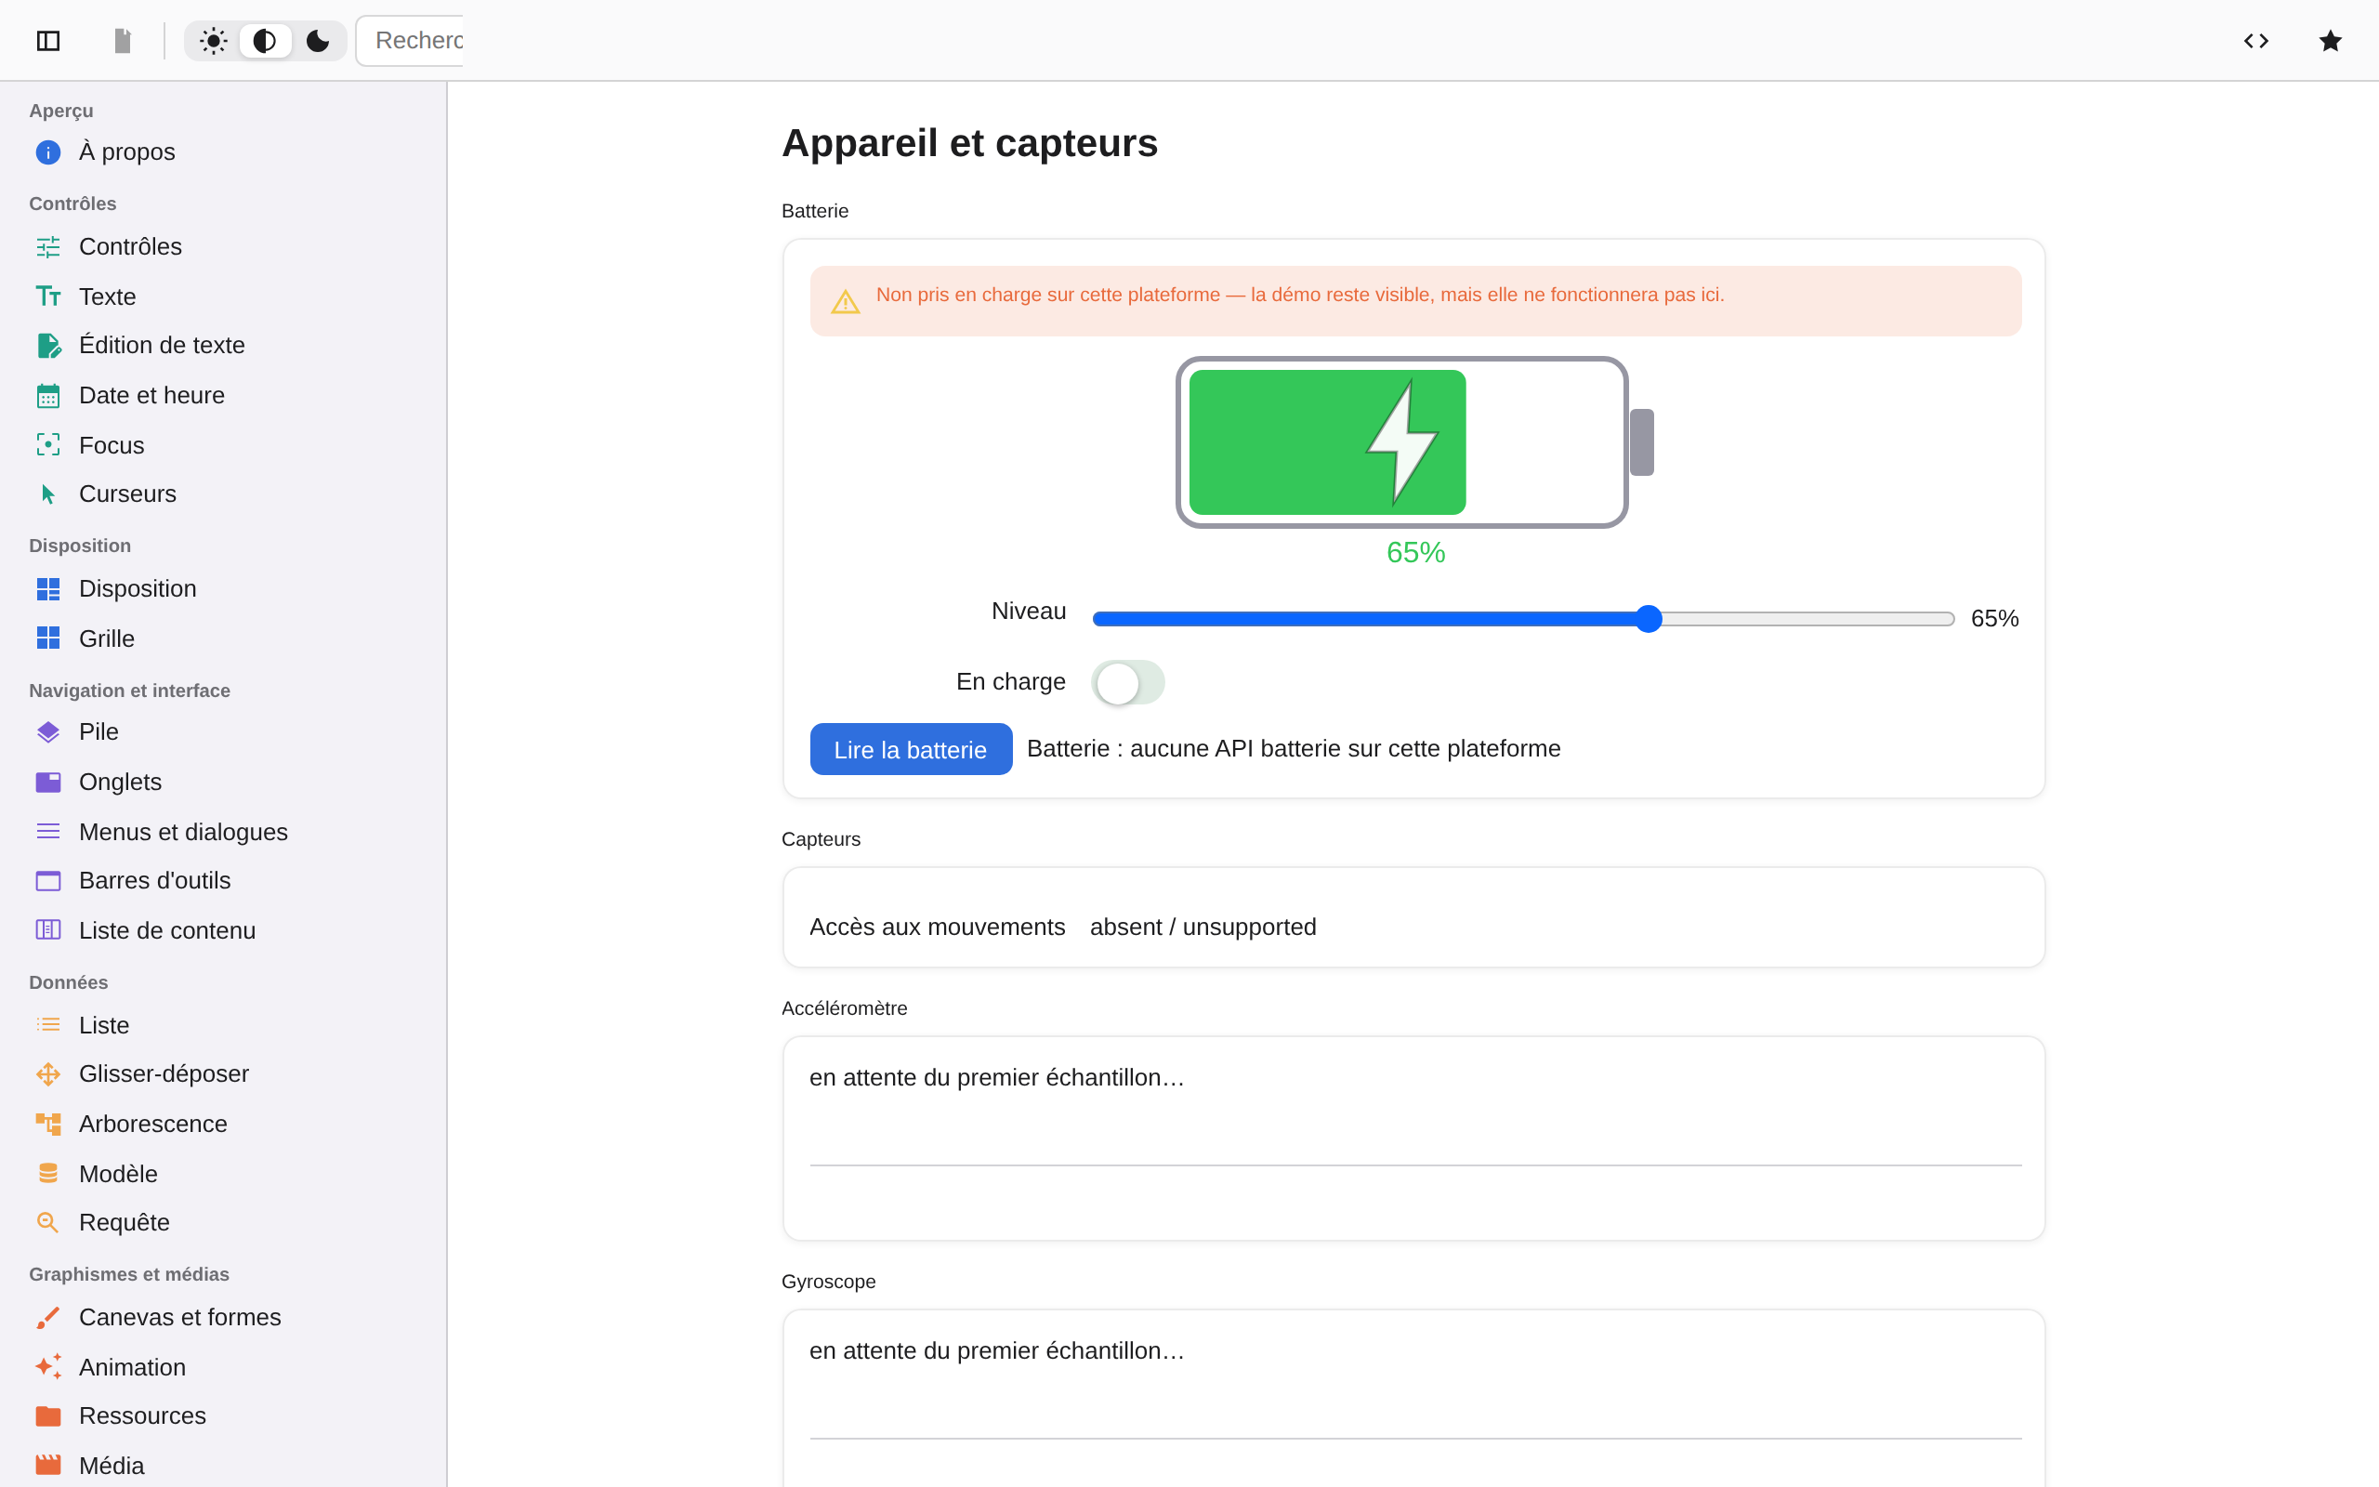Viewport: 2379px width, 1487px height.
Task: Open Glisser-déposer move icon
Action: tap(48, 1074)
